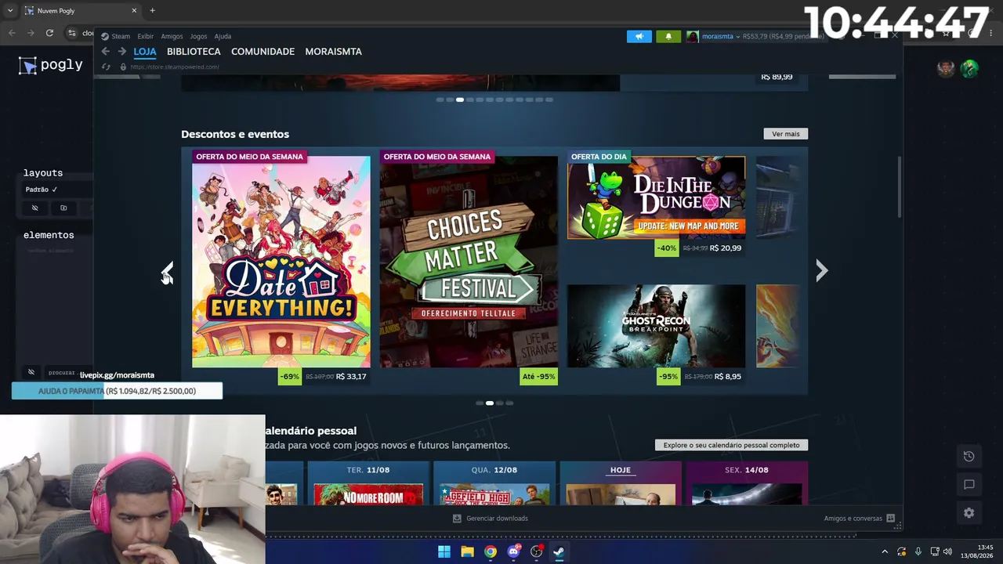Open Chrome site information icon
The height and width of the screenshot is (564, 1003).
click(x=72, y=33)
